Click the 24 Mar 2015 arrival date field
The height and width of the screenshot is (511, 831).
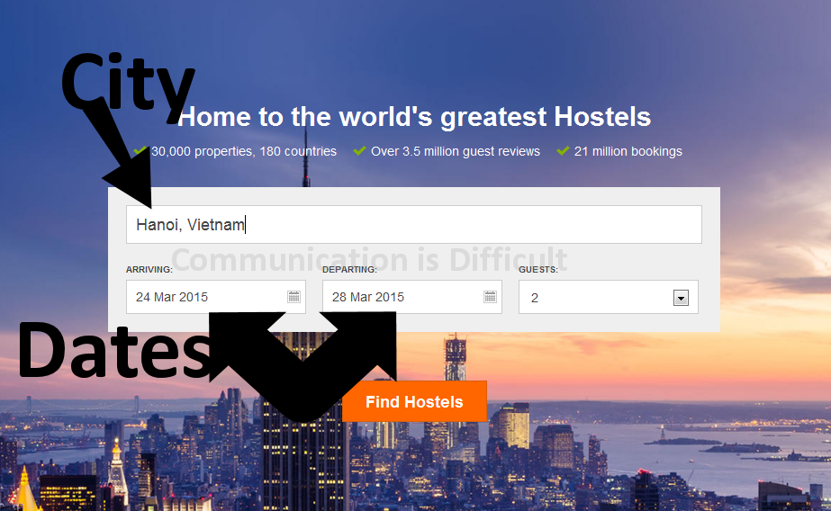(216, 297)
